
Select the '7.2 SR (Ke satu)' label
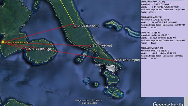click(x=88, y=26)
